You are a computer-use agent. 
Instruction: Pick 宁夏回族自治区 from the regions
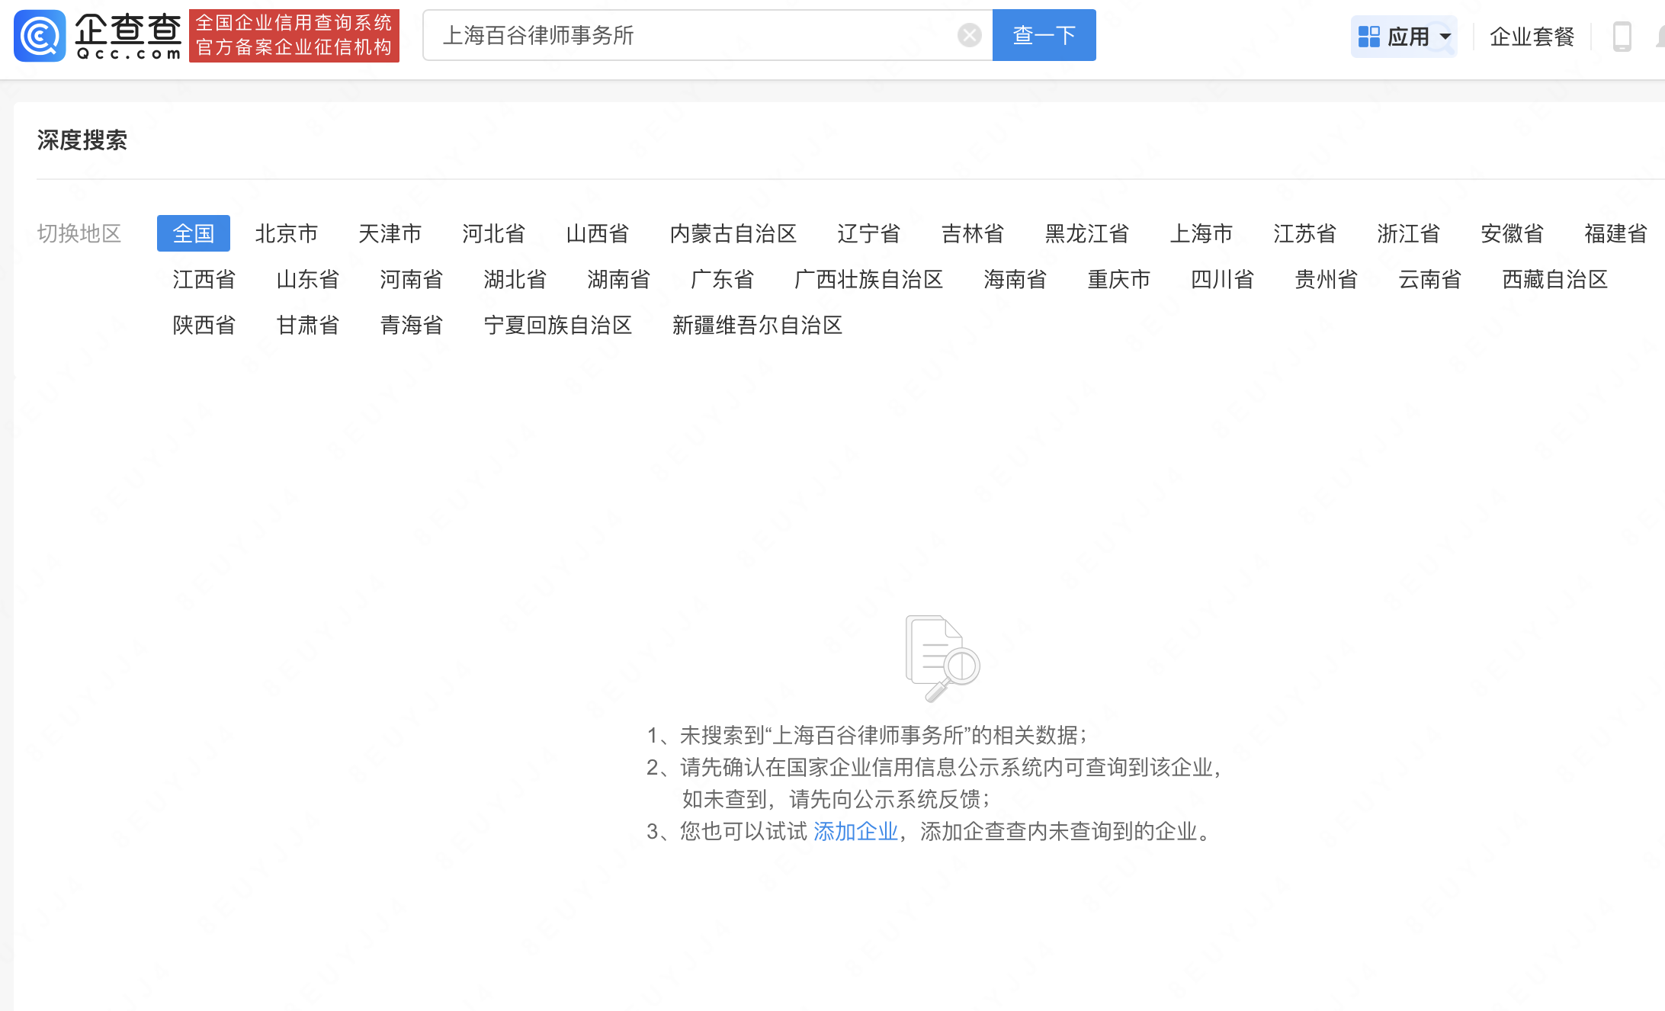[558, 325]
